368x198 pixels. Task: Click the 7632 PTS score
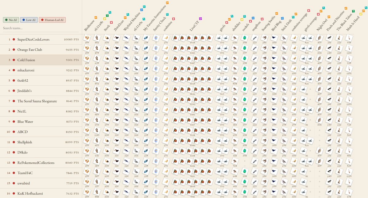pyautogui.click(x=72, y=193)
